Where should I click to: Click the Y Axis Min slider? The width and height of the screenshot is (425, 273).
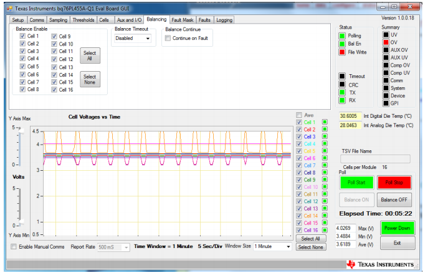point(20,223)
